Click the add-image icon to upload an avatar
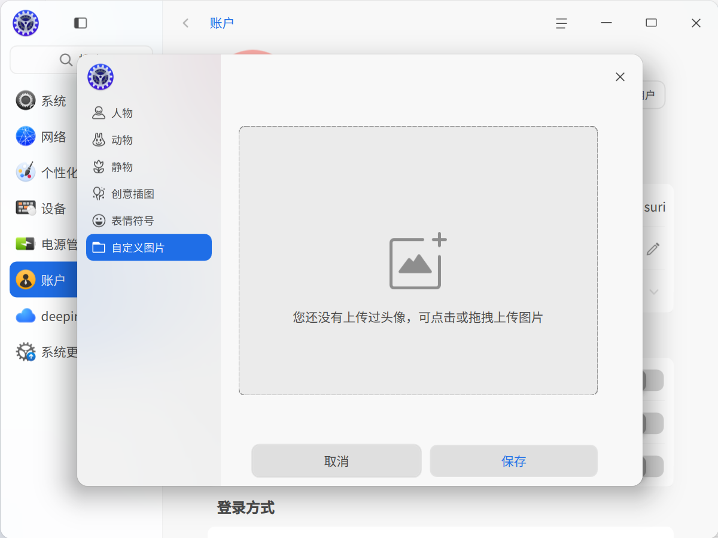The height and width of the screenshot is (538, 718). tap(418, 261)
